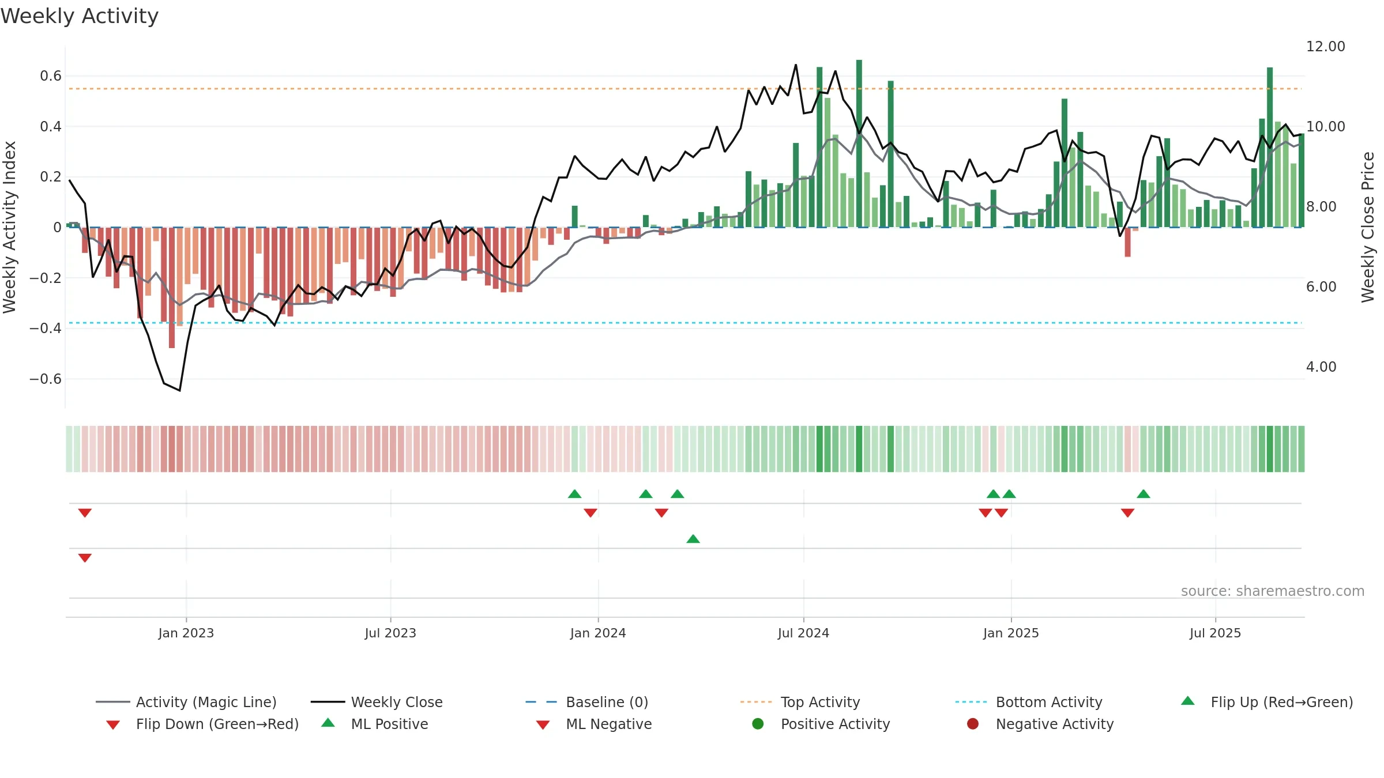Image resolution: width=1384 pixels, height=778 pixels.
Task: Click the 0.2 activity axis tick
Action: tap(51, 177)
